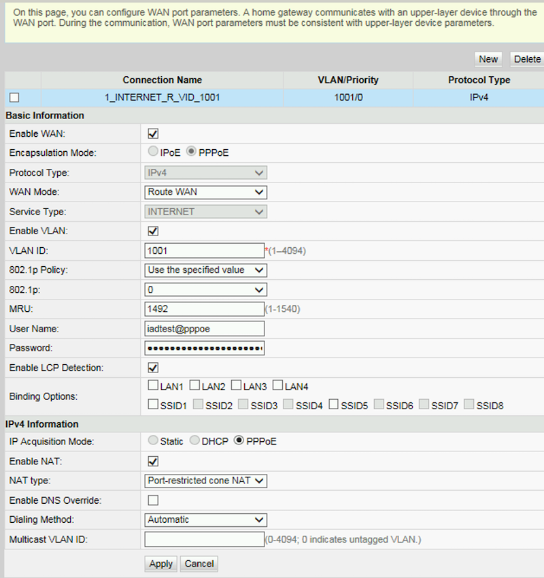This screenshot has height=578, width=544.
Task: Open the 802.1p Policy dropdown
Action: [x=206, y=270]
